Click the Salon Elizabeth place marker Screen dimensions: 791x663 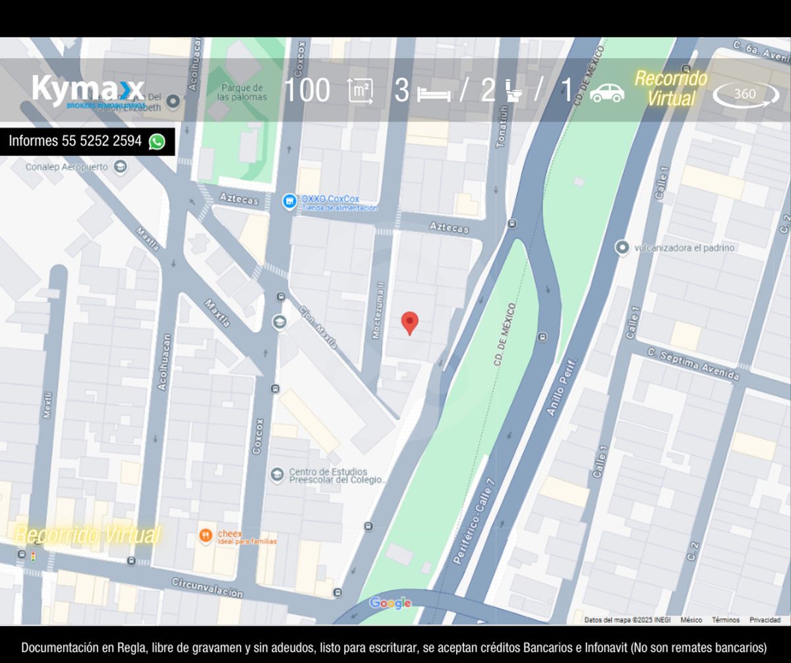[173, 101]
